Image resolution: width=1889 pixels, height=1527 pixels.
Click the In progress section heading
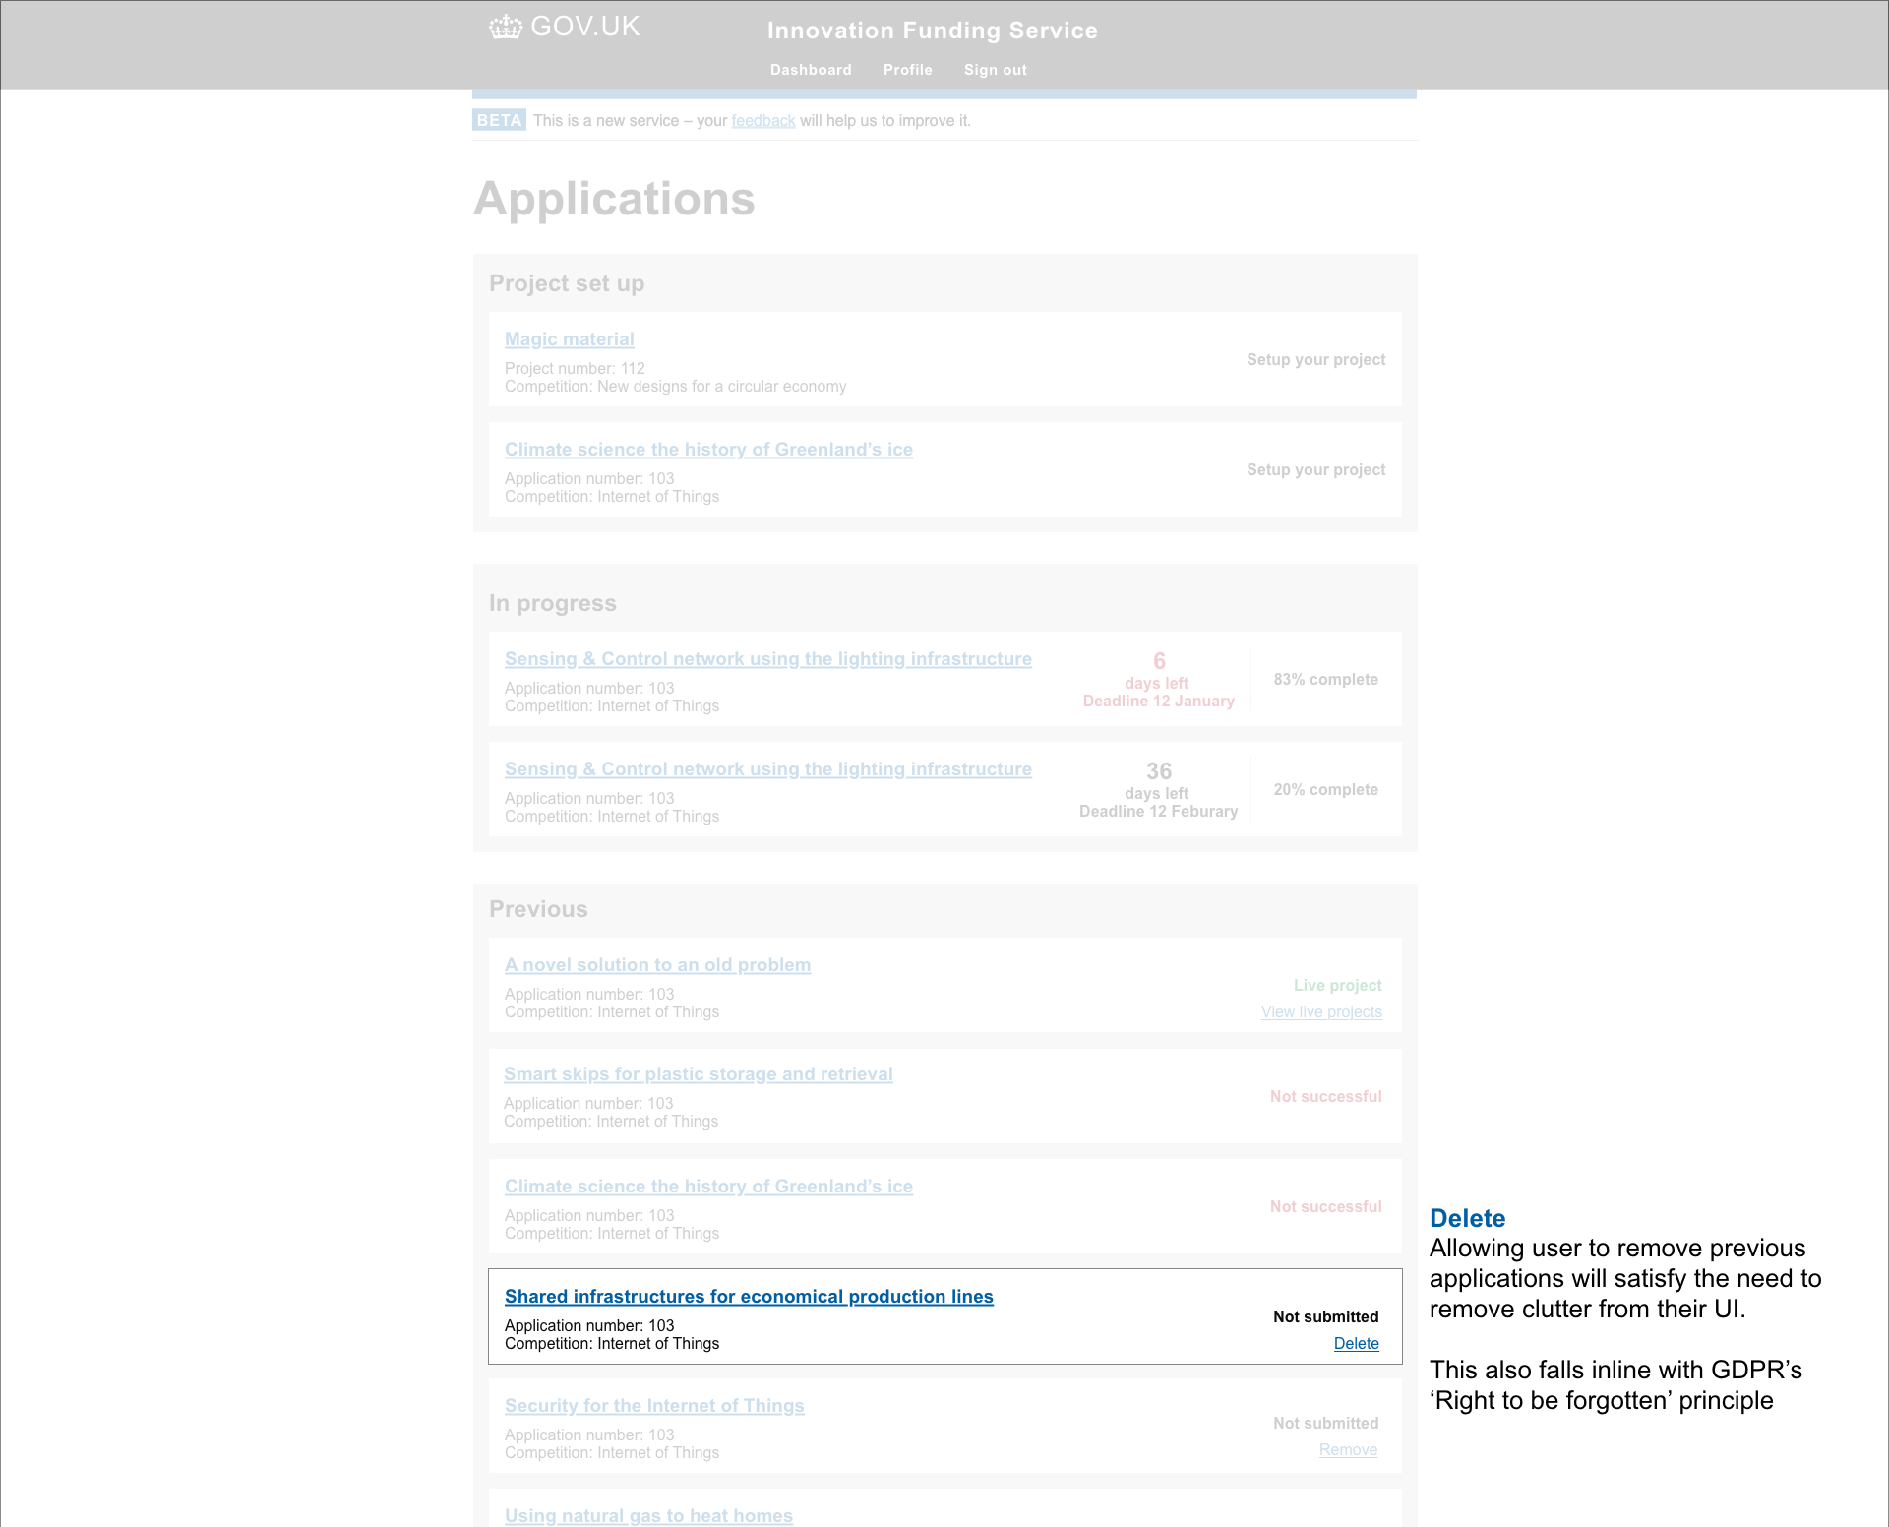coord(553,603)
